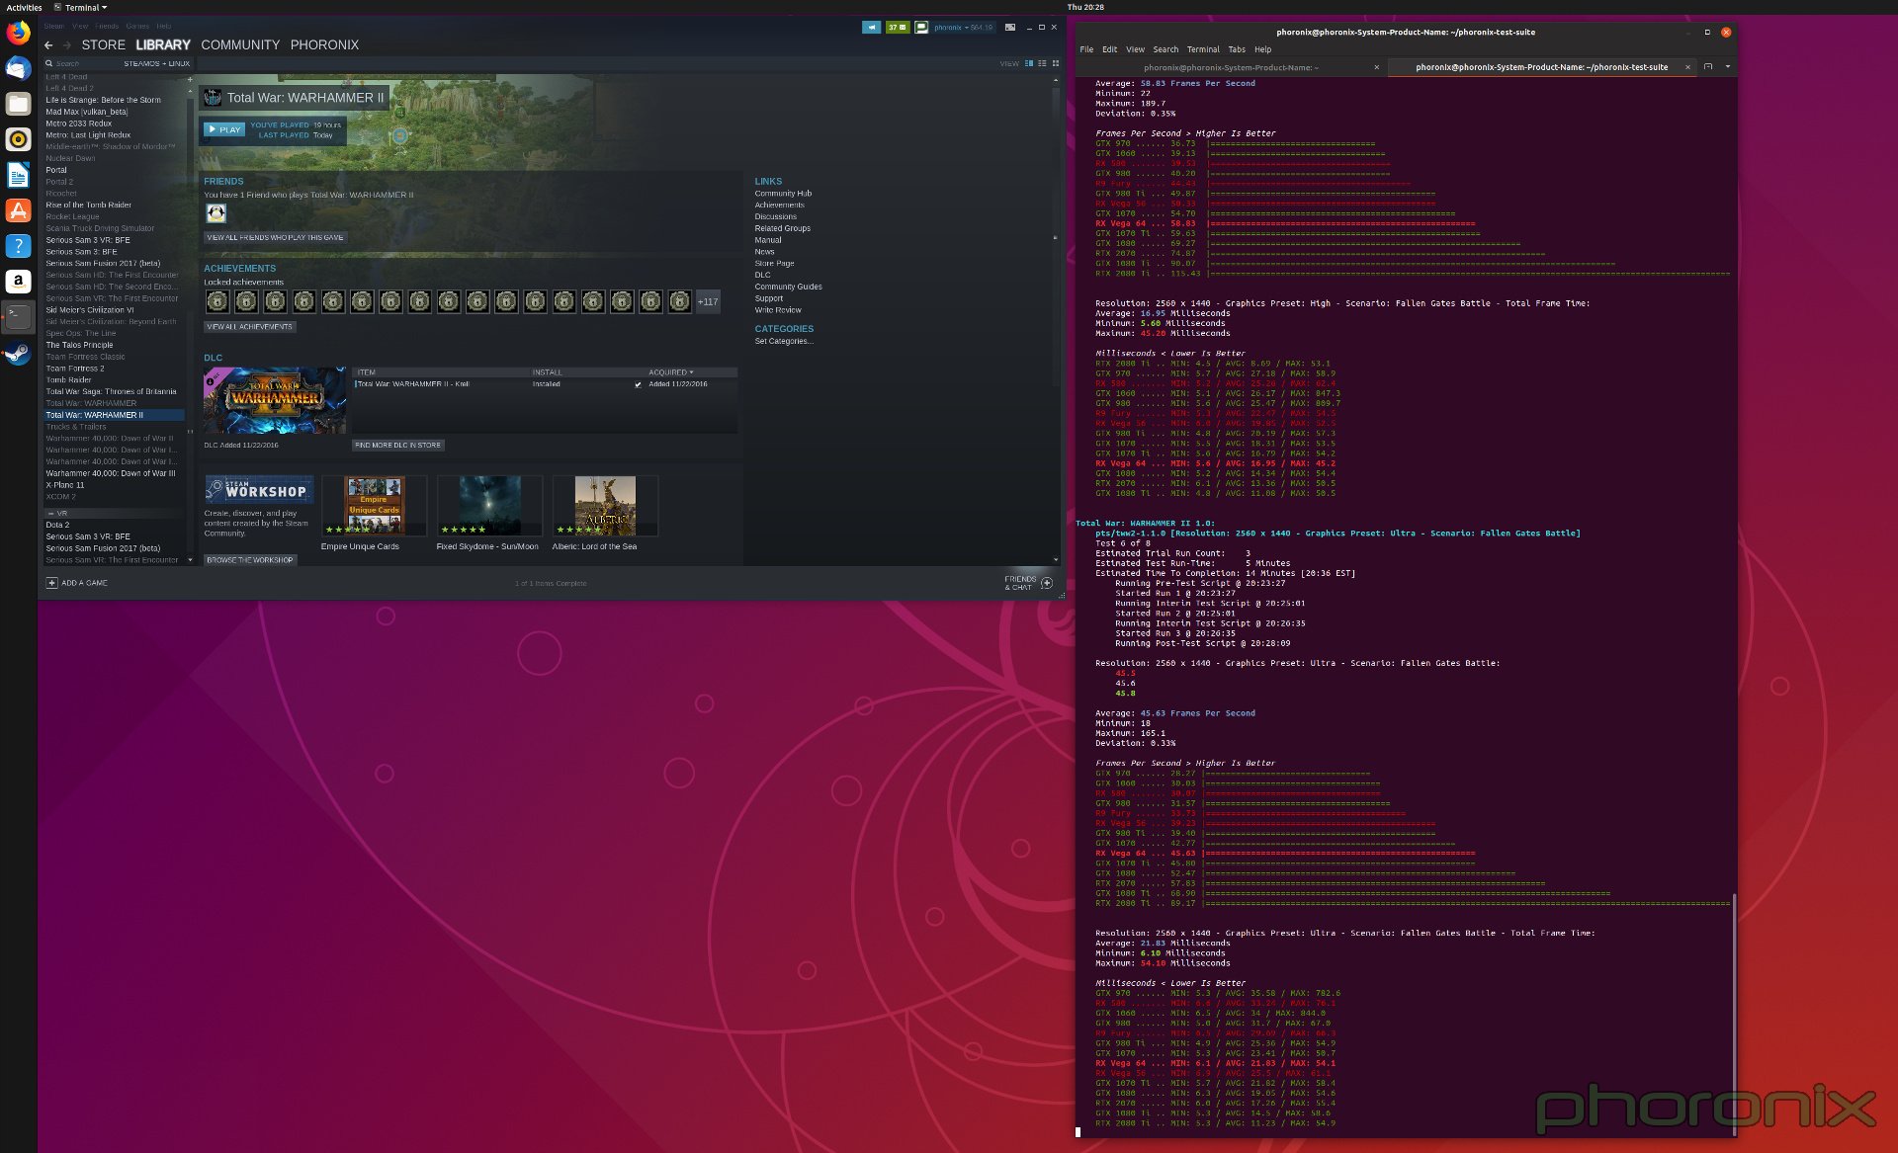Viewport: 1898px width, 1153px height.
Task: Click the Steam back arrow
Action: (48, 45)
